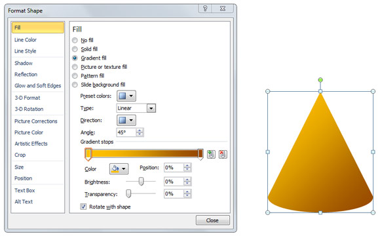Viewport: 380px width, 240px height.
Task: Open the 3-D Rotation category
Action: [29, 110]
